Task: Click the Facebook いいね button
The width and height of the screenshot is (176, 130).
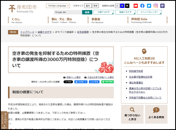Action: click(81, 82)
